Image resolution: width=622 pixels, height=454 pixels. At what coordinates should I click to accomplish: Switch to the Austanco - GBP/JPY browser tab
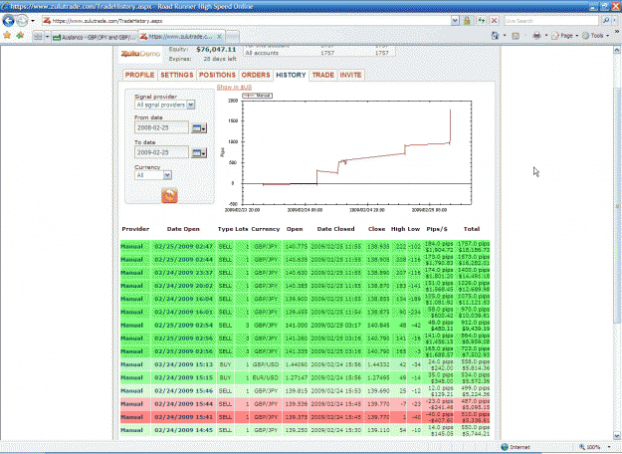coord(95,37)
